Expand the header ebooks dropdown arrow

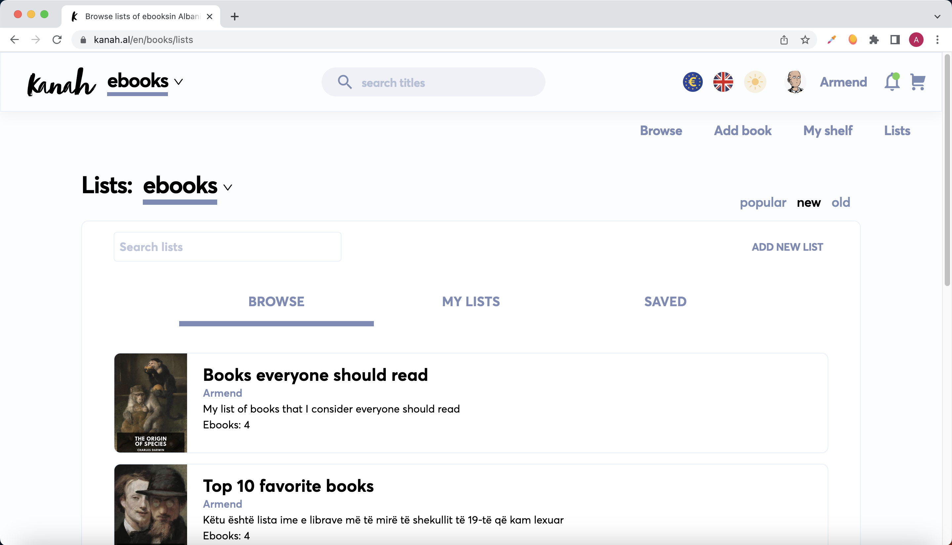tap(178, 82)
